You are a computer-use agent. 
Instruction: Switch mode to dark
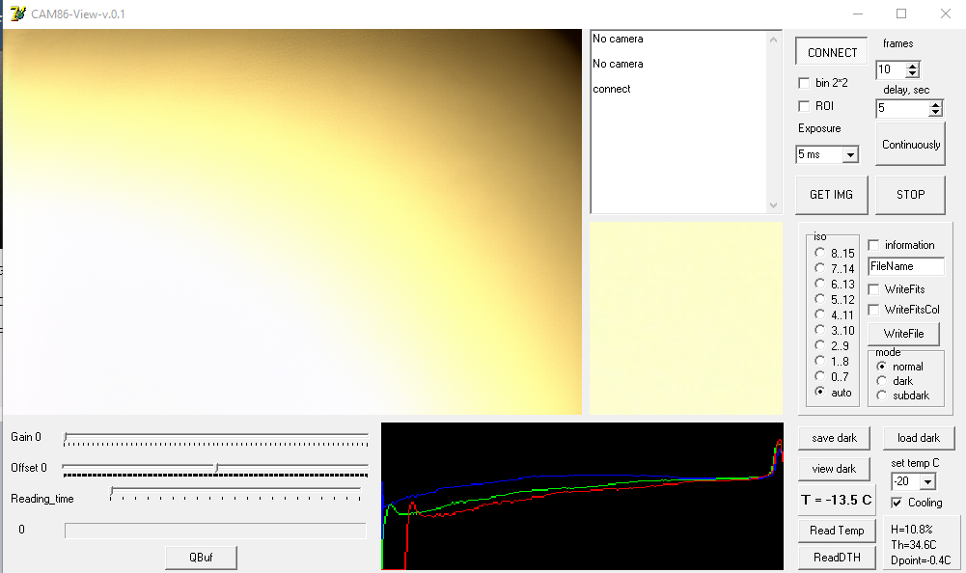tap(881, 380)
